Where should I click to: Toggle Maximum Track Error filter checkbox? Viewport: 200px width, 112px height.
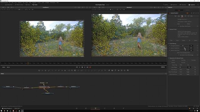point(169,48)
